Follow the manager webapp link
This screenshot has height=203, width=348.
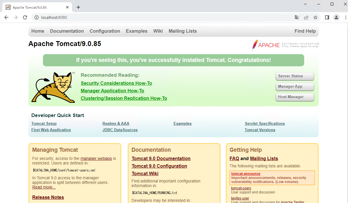click(x=96, y=158)
